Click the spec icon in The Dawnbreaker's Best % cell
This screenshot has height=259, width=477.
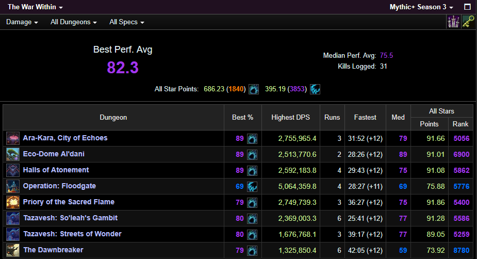pyautogui.click(x=252, y=250)
